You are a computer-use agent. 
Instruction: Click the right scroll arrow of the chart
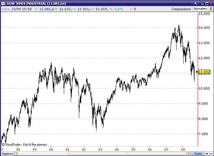click(x=188, y=153)
